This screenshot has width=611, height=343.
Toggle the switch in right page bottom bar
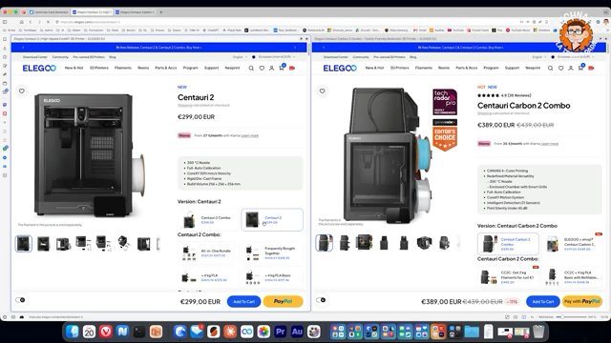pos(321,300)
